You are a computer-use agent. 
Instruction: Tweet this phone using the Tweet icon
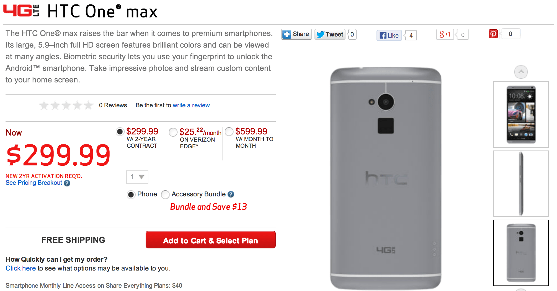click(329, 34)
